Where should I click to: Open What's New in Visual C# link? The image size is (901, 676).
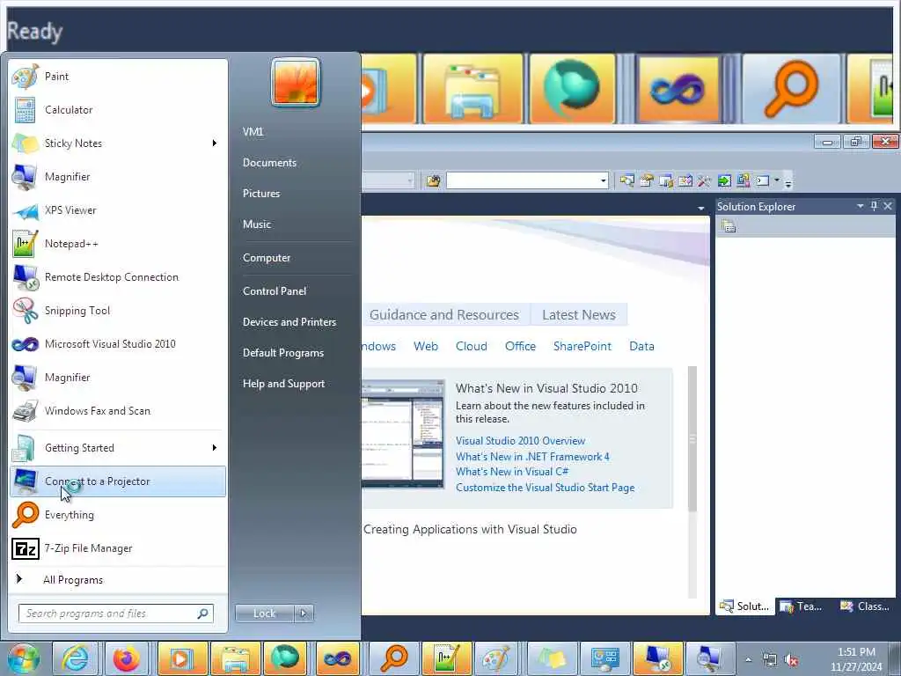click(512, 472)
